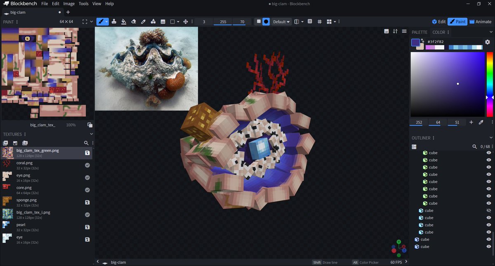Add current color to palette with plus
This screenshot has width=495, height=266.
click(471, 122)
